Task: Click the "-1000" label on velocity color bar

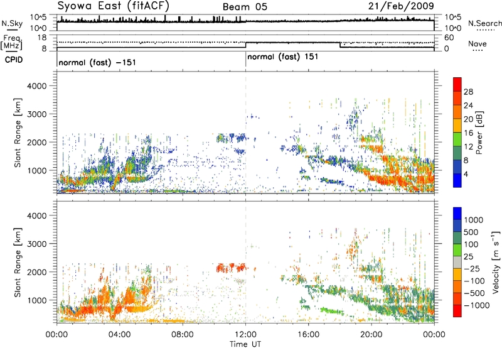Action: [x=477, y=305]
